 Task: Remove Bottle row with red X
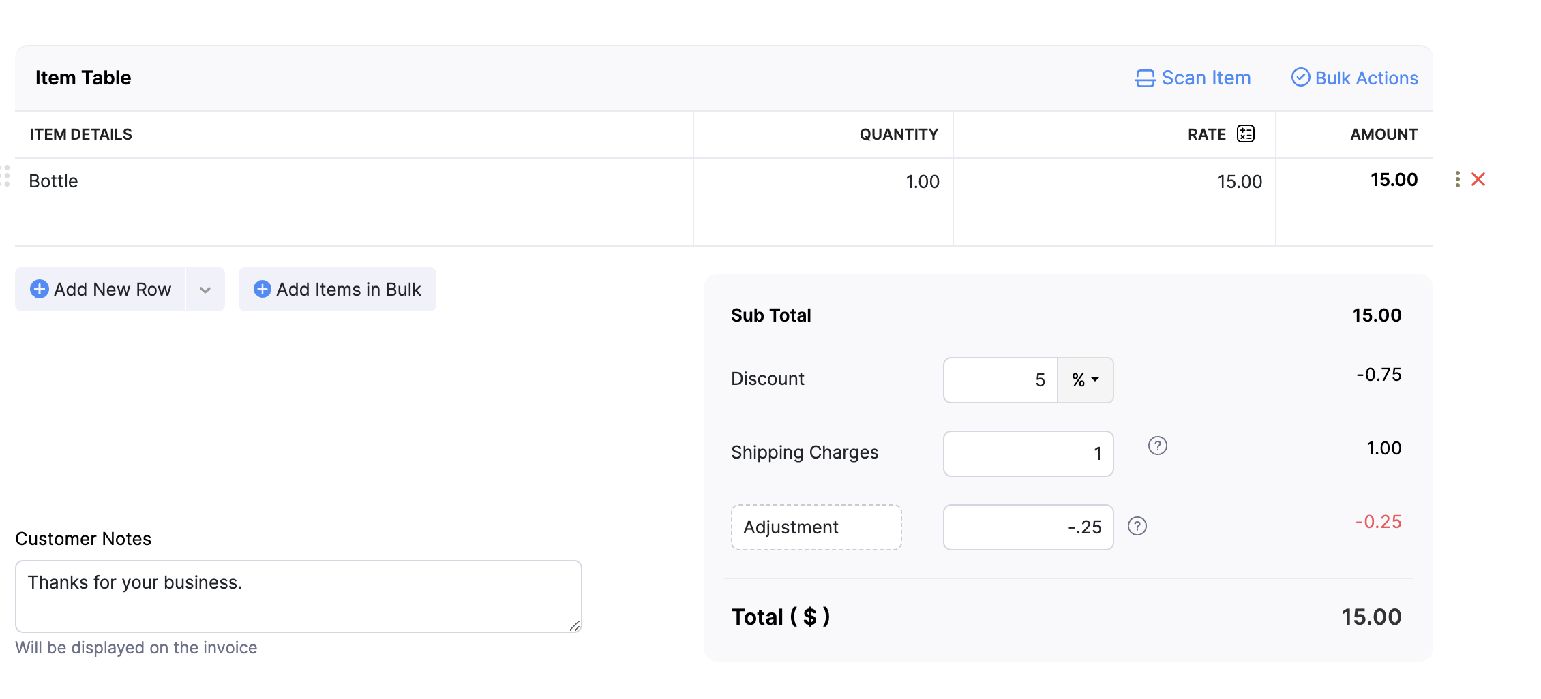[x=1478, y=179]
